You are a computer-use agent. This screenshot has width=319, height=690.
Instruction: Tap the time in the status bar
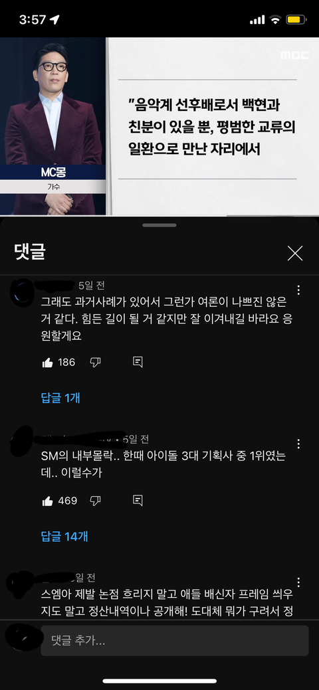click(x=32, y=20)
